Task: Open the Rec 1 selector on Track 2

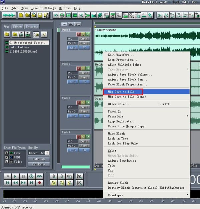Action: click(84, 77)
